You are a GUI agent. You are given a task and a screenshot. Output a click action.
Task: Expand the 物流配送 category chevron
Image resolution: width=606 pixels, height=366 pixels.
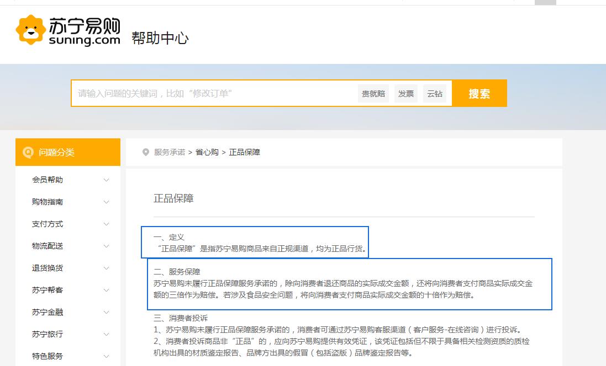(x=107, y=246)
